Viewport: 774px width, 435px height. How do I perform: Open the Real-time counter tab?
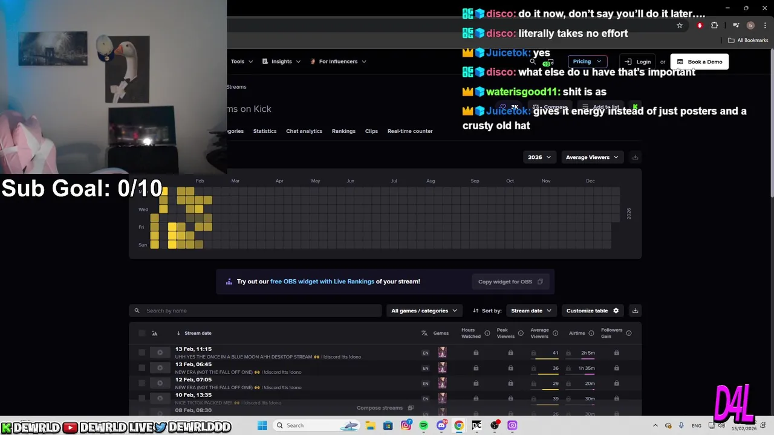tap(410, 131)
